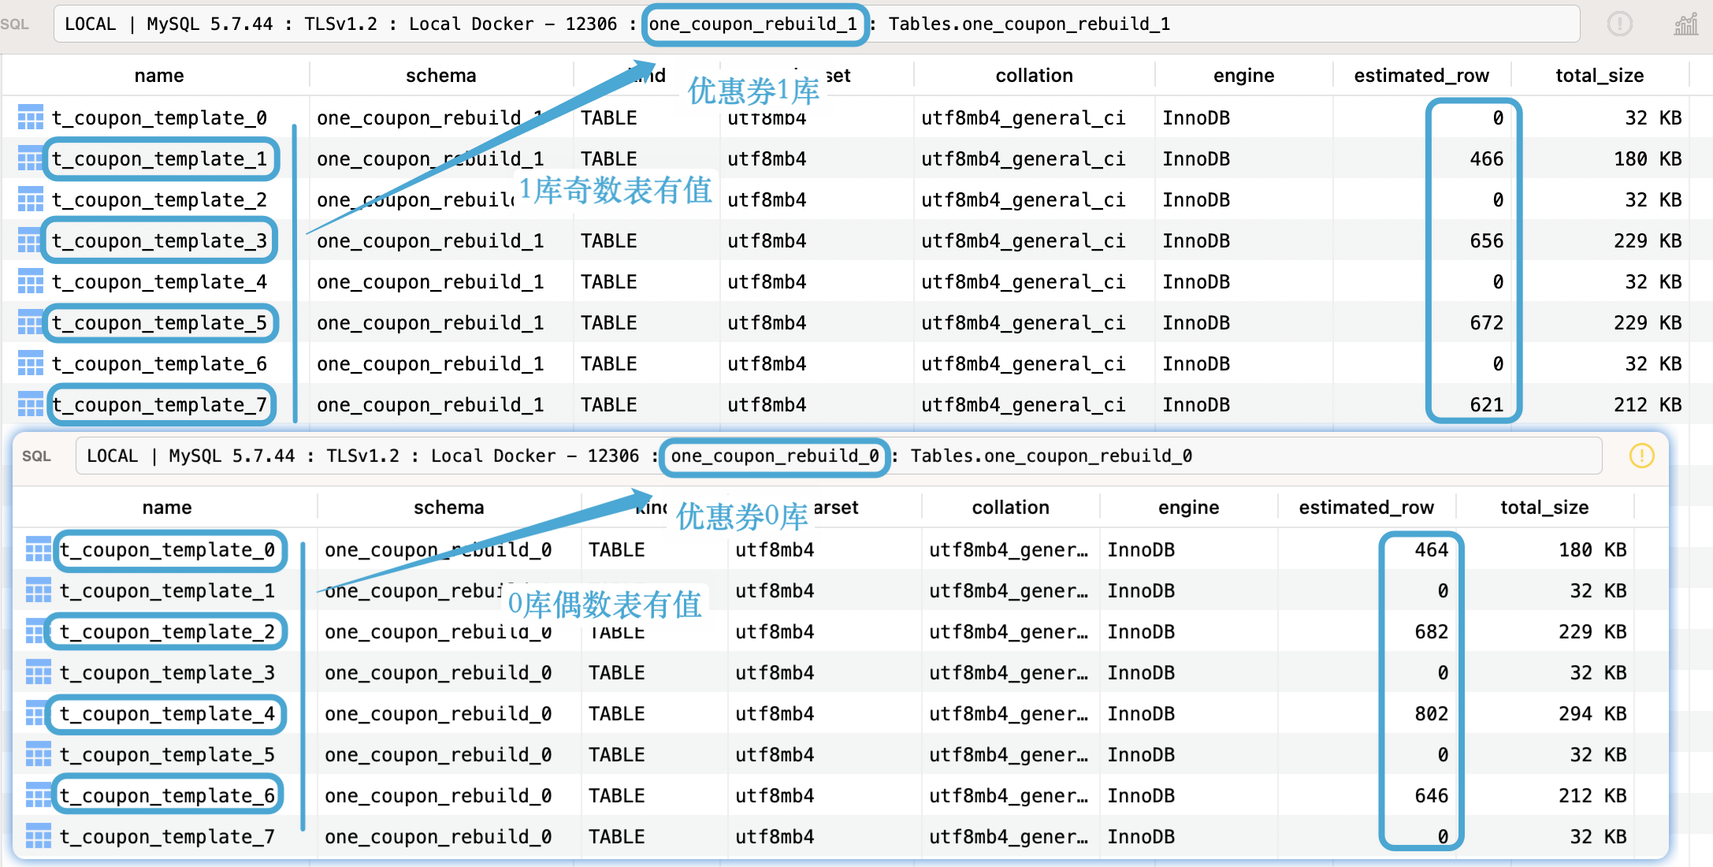The image size is (1713, 867).
Task: Click estimated_row value 621
Action: point(1487,405)
